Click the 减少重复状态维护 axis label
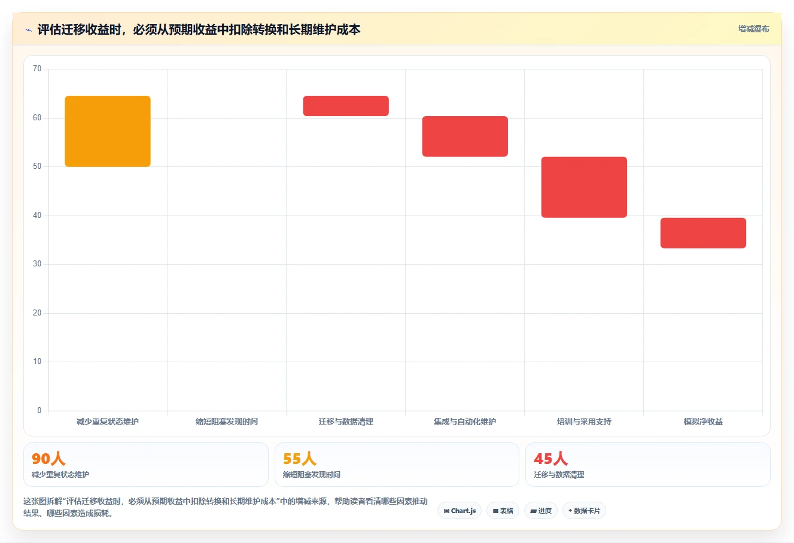794x543 pixels. click(108, 421)
